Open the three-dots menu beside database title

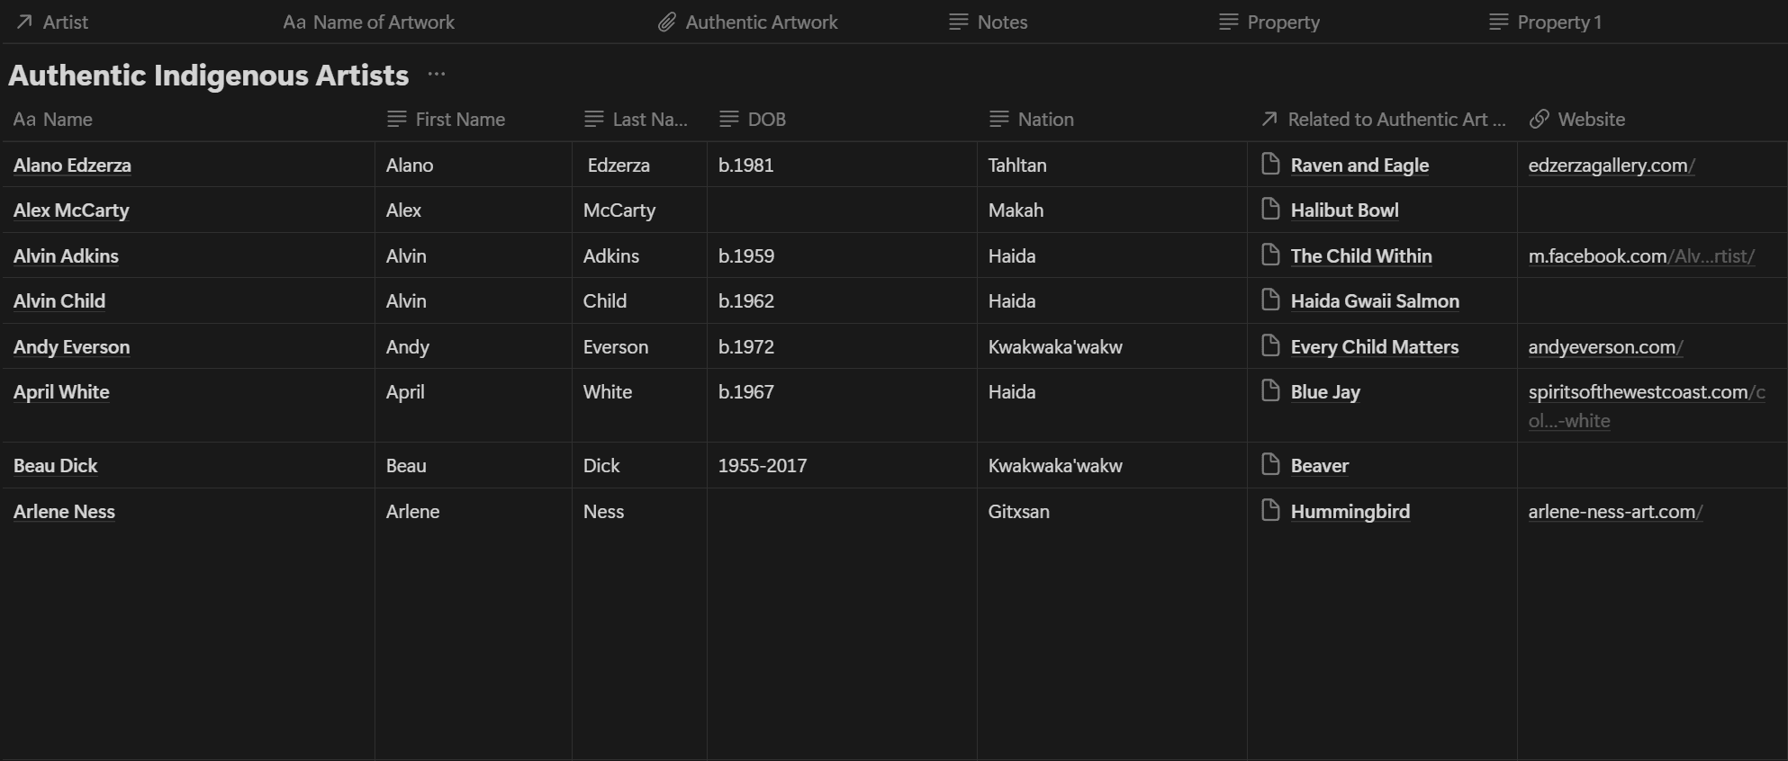coord(437,75)
